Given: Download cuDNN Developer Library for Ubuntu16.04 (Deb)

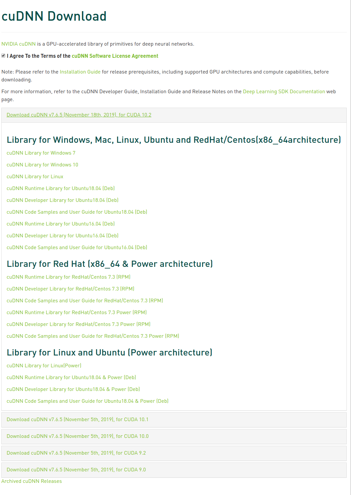Looking at the screenshot, I should click(x=63, y=236).
